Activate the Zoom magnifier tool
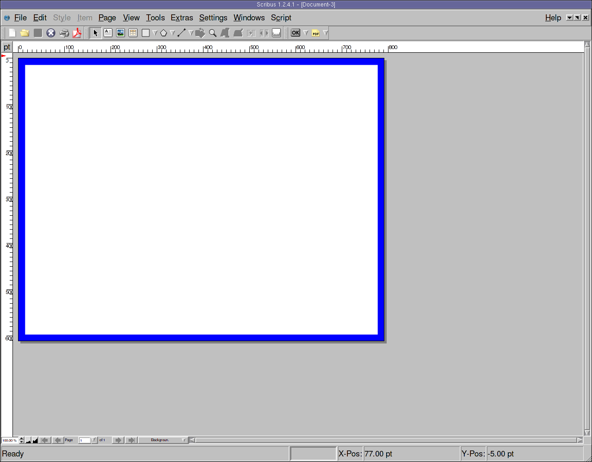 [x=213, y=33]
